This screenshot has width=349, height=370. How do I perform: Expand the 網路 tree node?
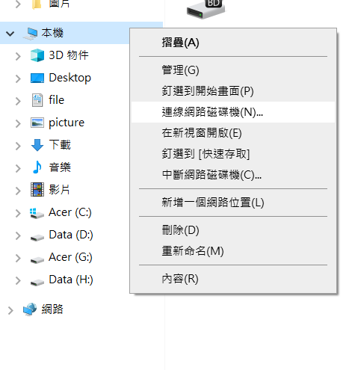[x=10, y=310]
